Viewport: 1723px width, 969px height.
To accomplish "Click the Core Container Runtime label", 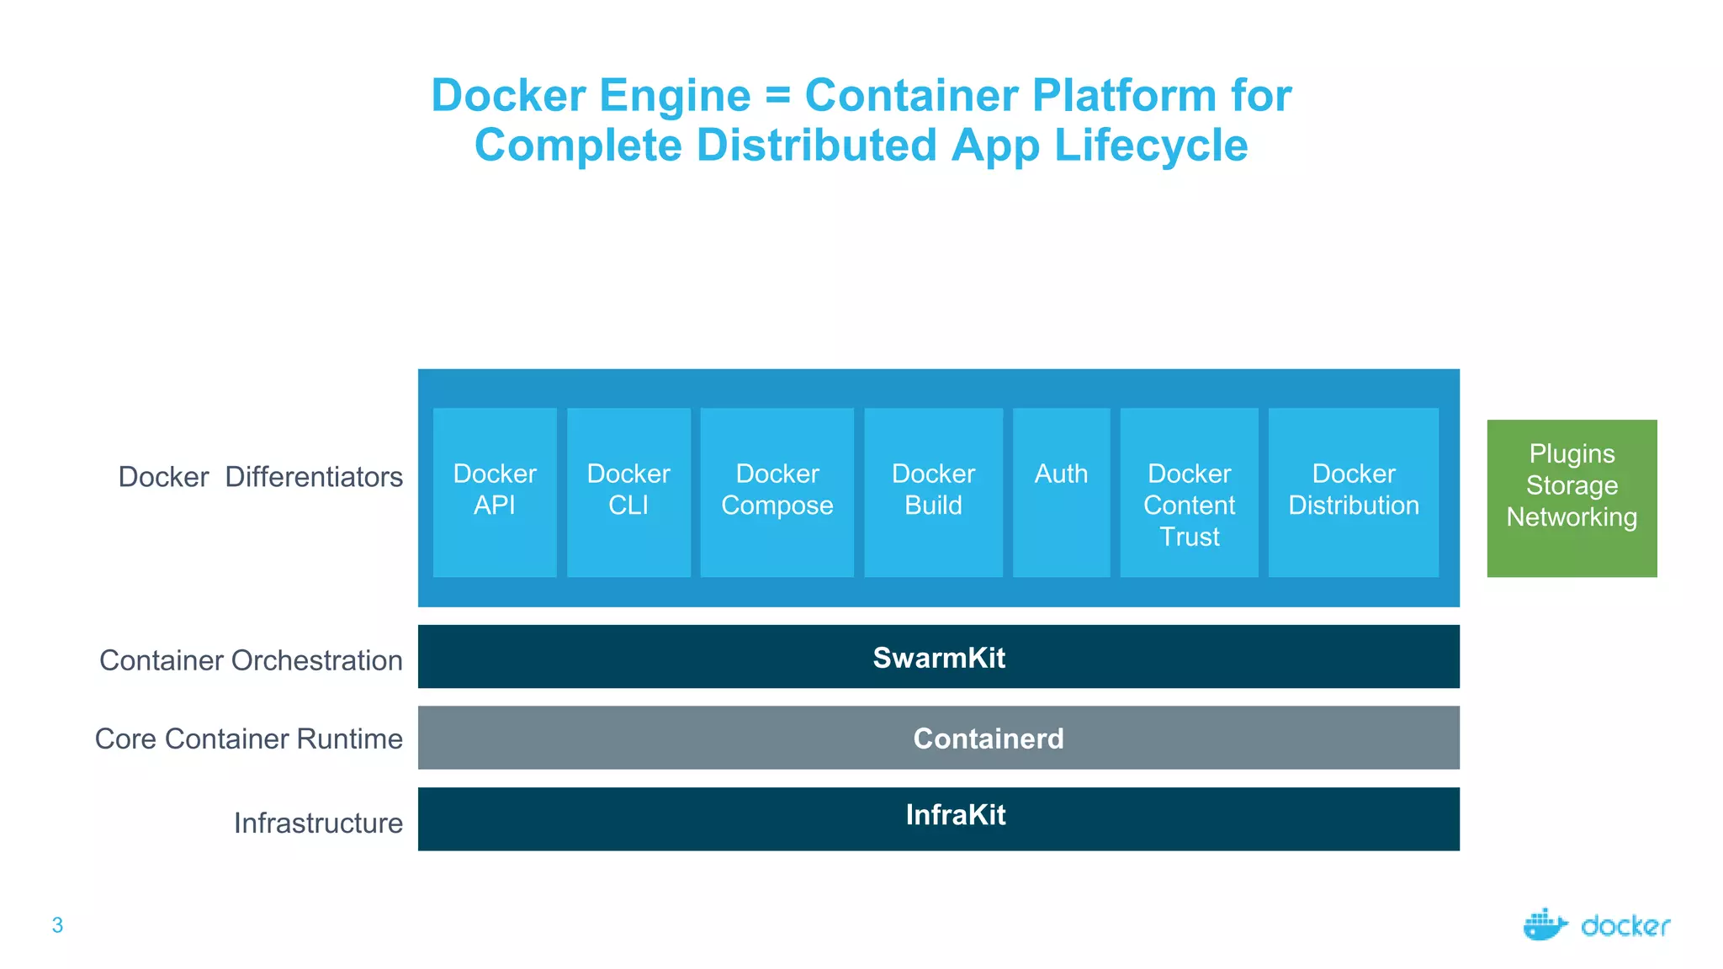I will click(x=248, y=739).
